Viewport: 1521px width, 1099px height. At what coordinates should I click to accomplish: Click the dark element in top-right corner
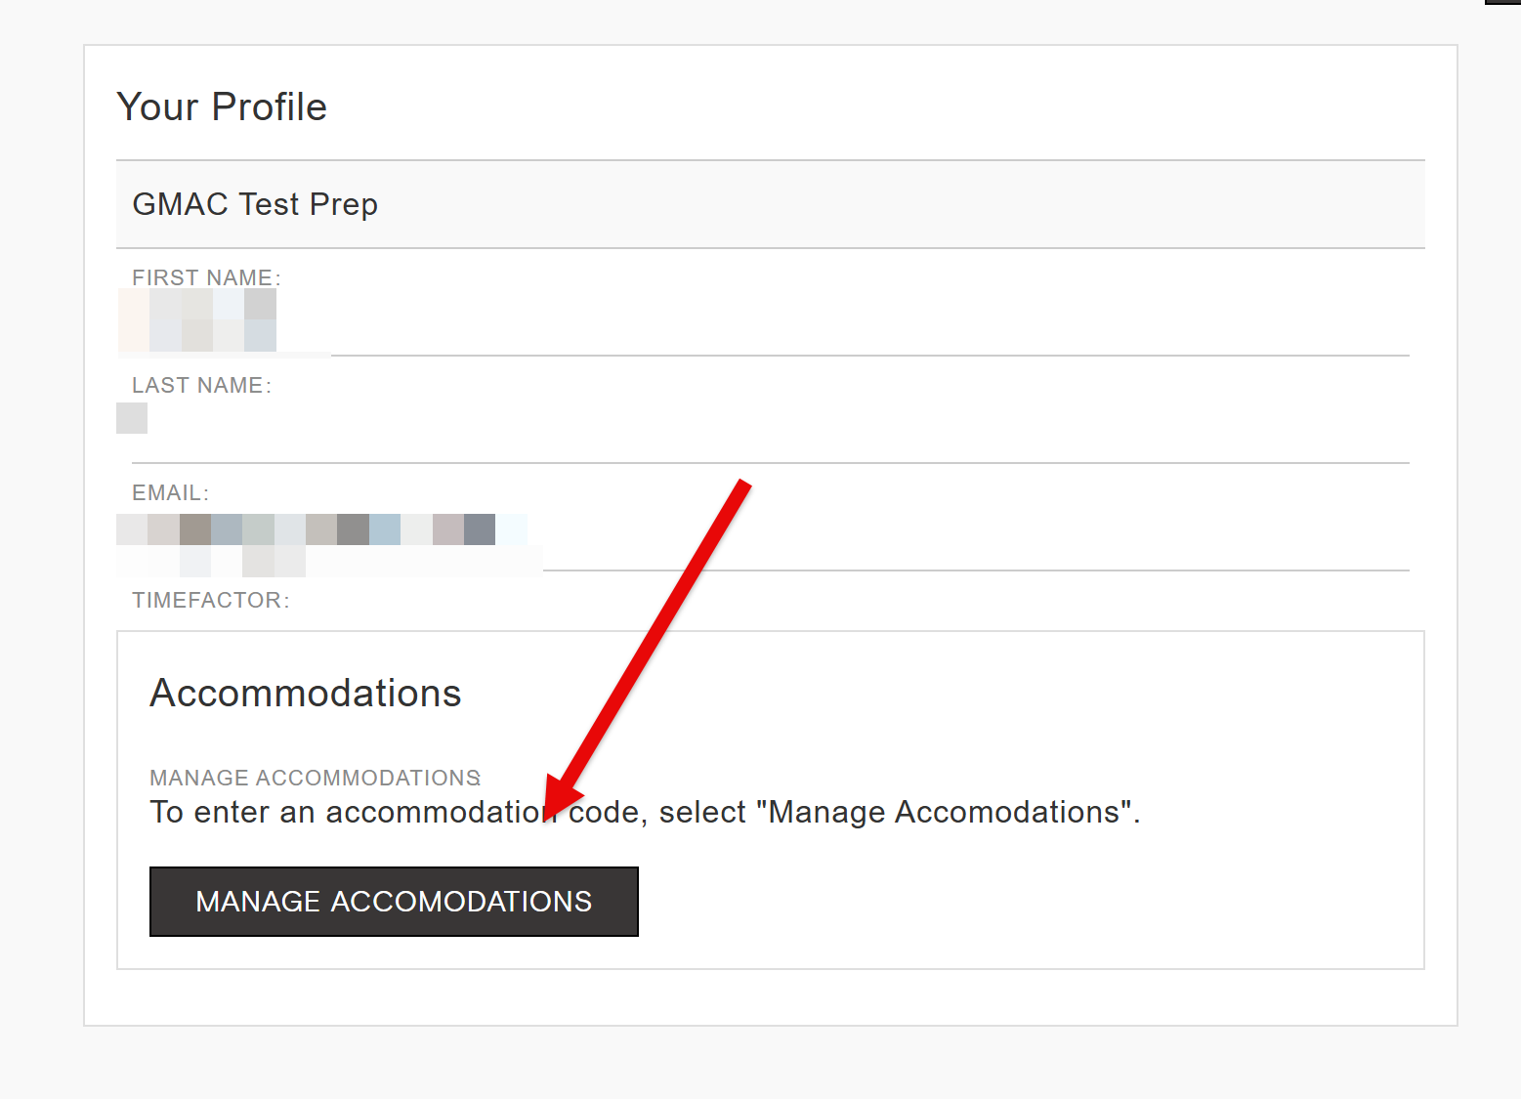(1502, 2)
